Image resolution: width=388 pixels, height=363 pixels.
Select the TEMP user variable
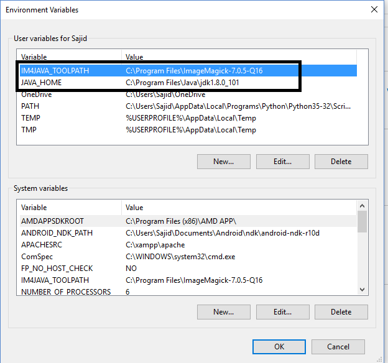coord(188,118)
